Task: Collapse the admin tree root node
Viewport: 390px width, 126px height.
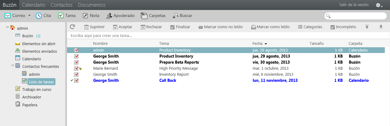Action: click(x=7, y=28)
